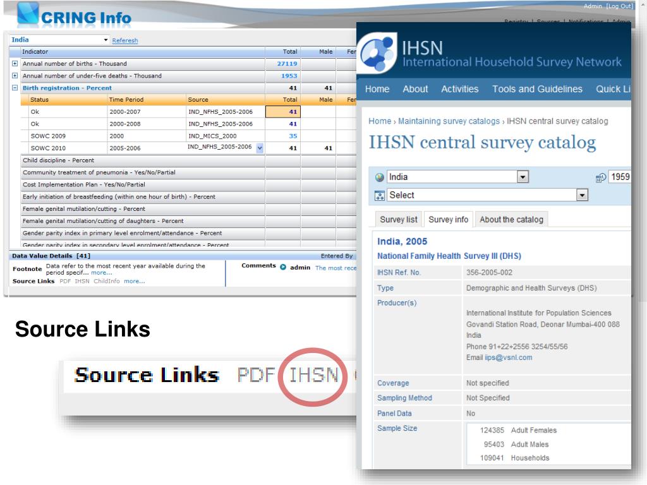Expand Annual number of births row

coord(15,64)
